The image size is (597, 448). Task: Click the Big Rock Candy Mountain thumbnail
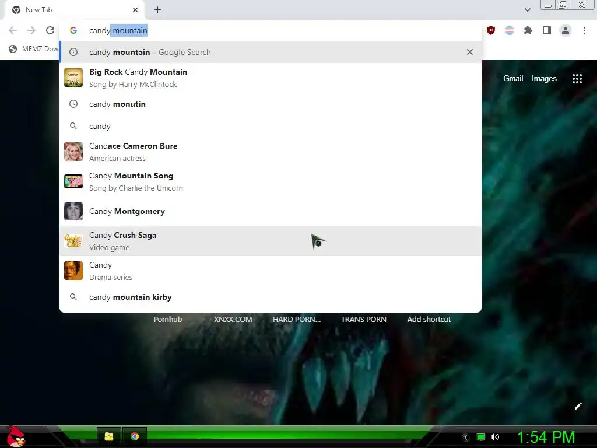(73, 78)
